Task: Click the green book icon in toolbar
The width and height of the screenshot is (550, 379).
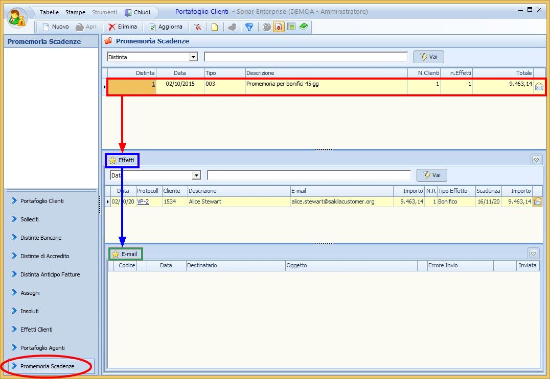Action: (x=304, y=27)
